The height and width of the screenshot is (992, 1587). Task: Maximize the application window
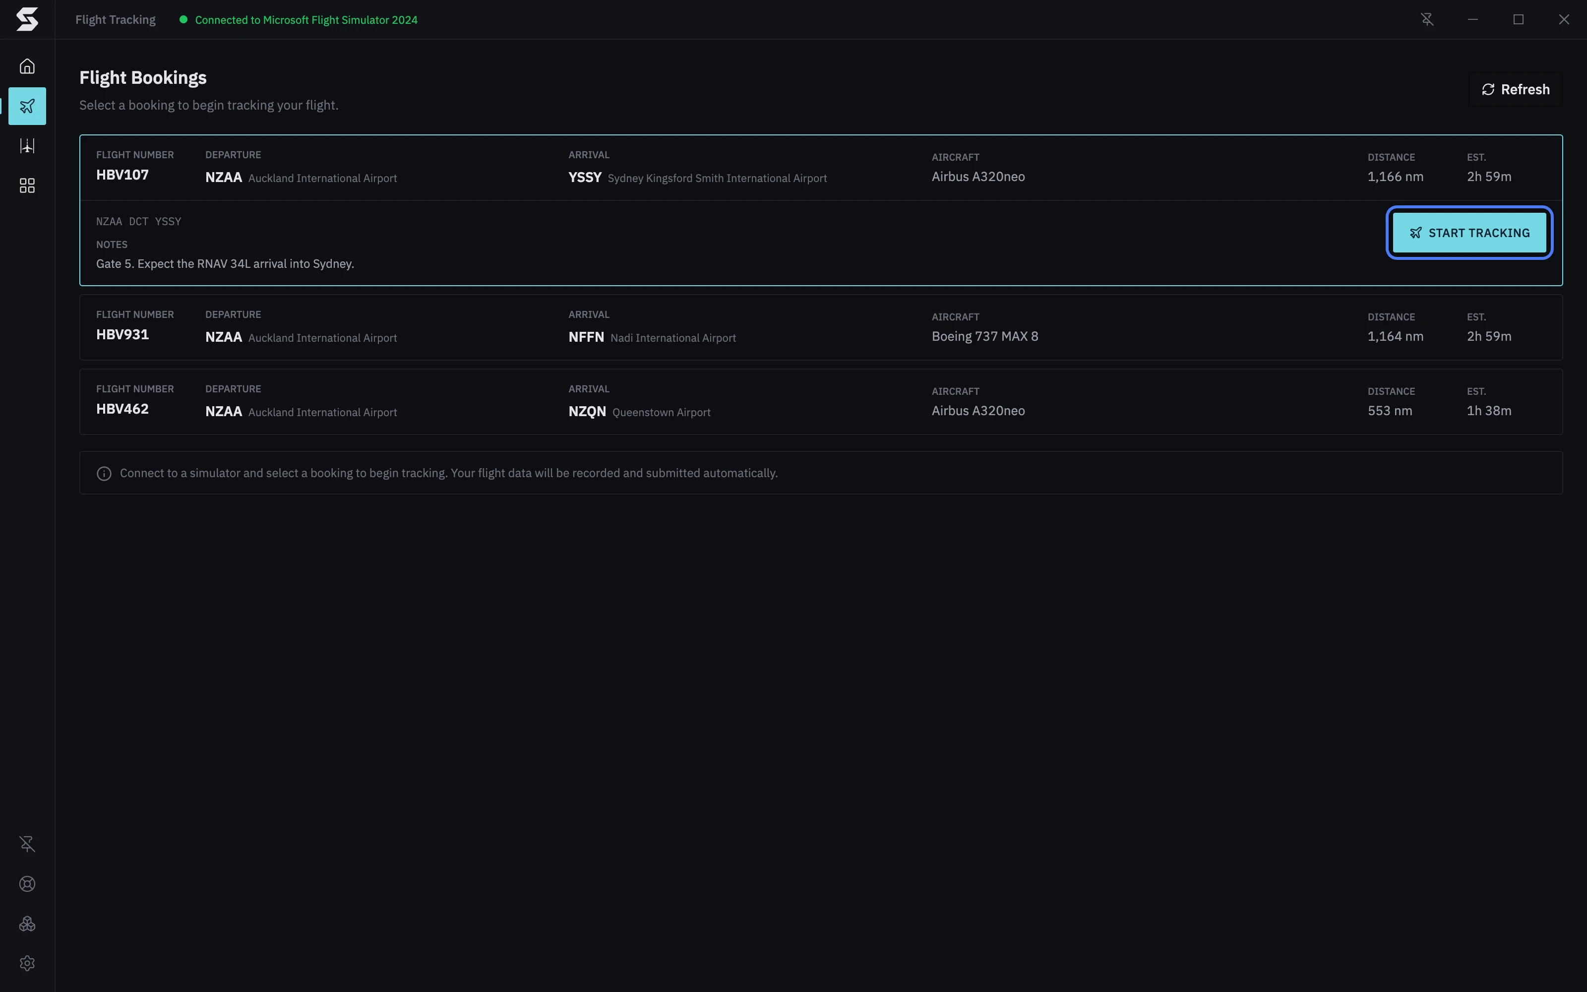pyautogui.click(x=1518, y=20)
